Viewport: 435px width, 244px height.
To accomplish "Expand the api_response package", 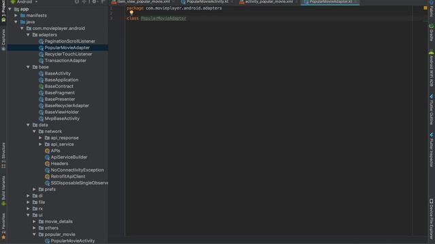I will pyautogui.click(x=41, y=138).
